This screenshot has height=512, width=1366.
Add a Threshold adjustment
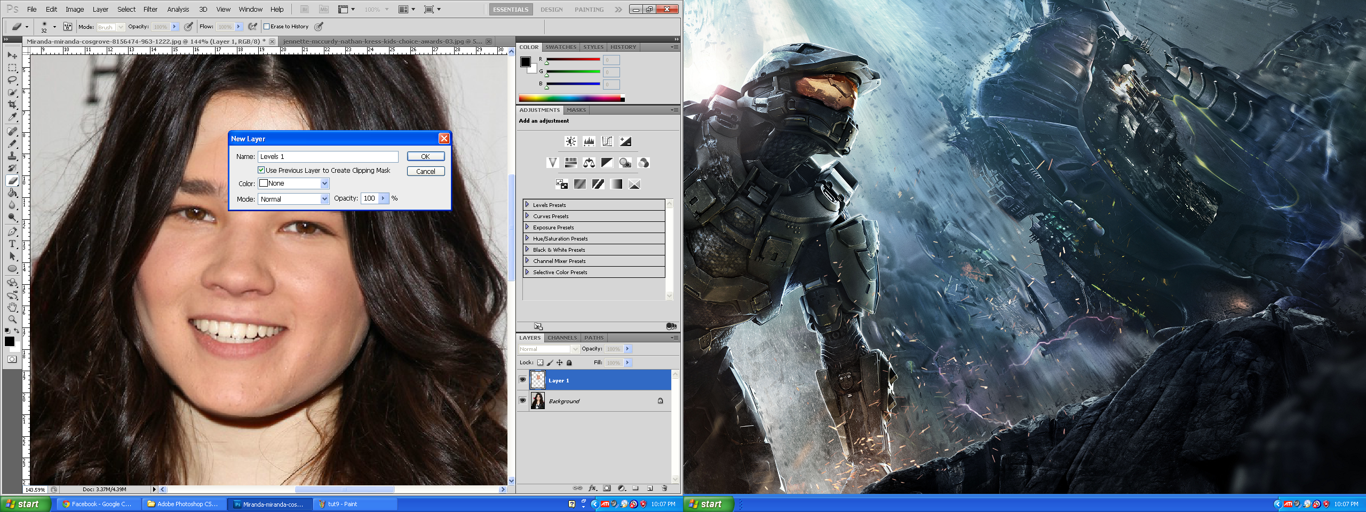click(x=598, y=184)
